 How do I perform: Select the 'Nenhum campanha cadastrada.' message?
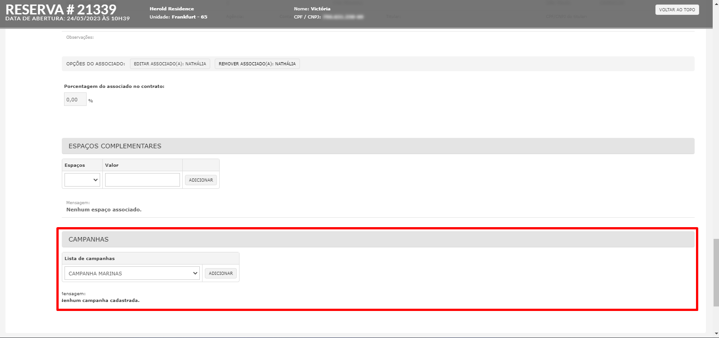100,300
